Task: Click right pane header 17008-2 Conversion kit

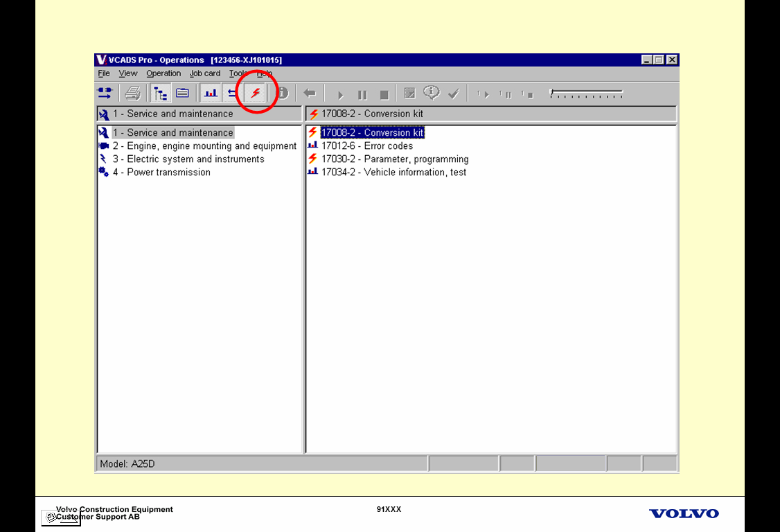Action: point(491,114)
